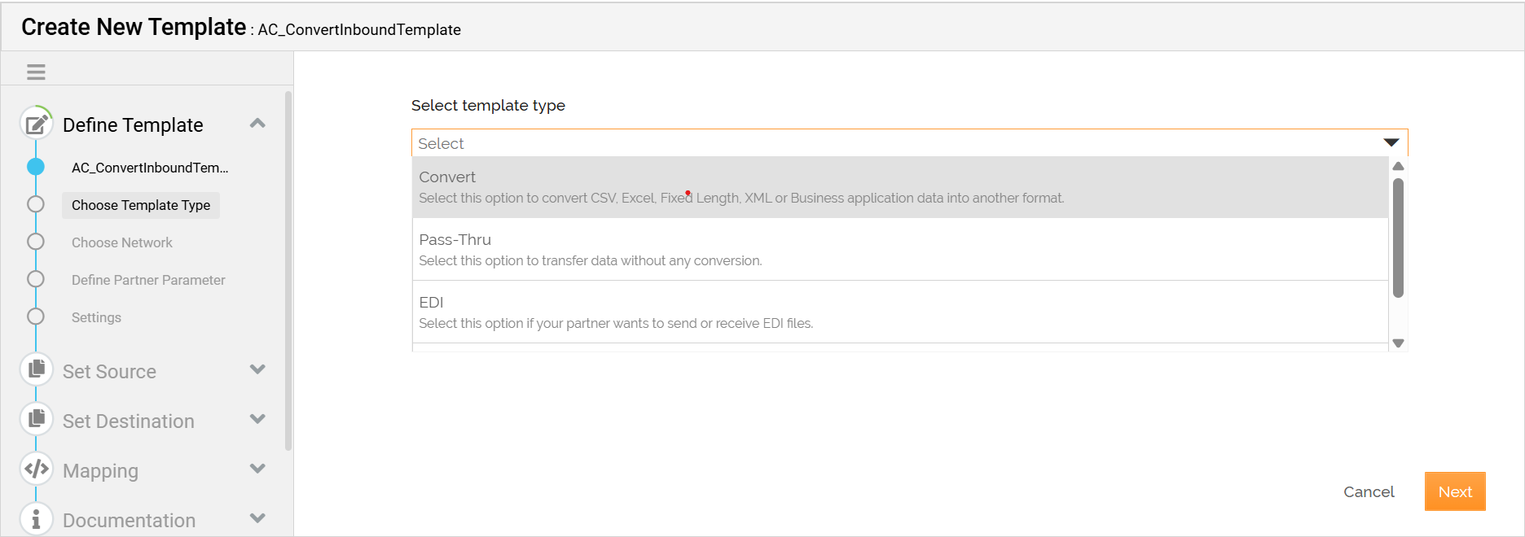Click the Documentation info icon

(x=36, y=519)
